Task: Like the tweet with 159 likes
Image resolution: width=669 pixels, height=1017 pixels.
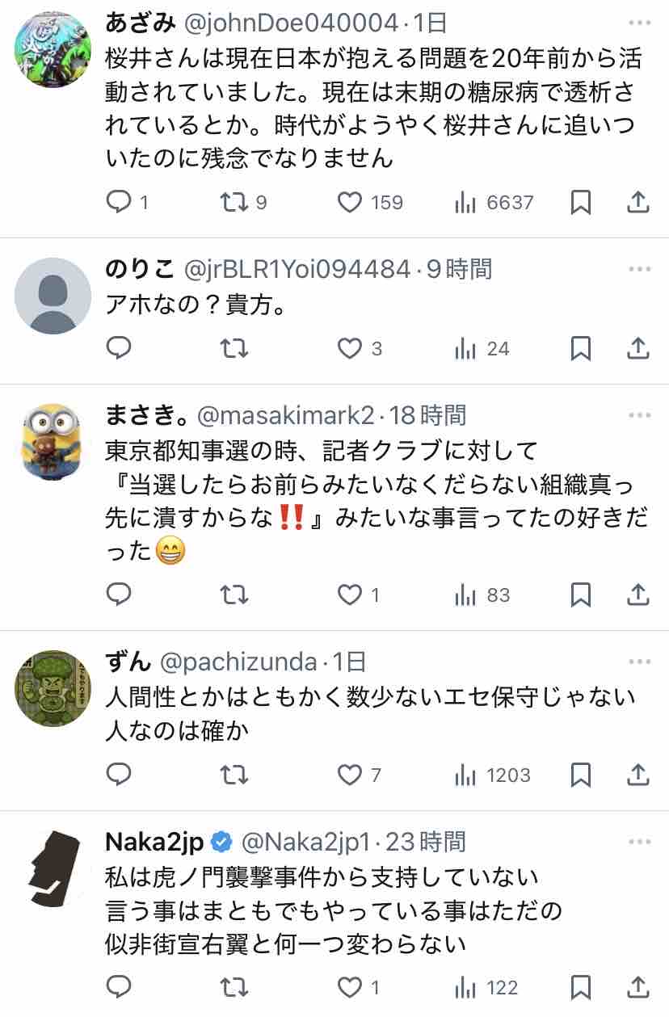Action: pos(349,202)
